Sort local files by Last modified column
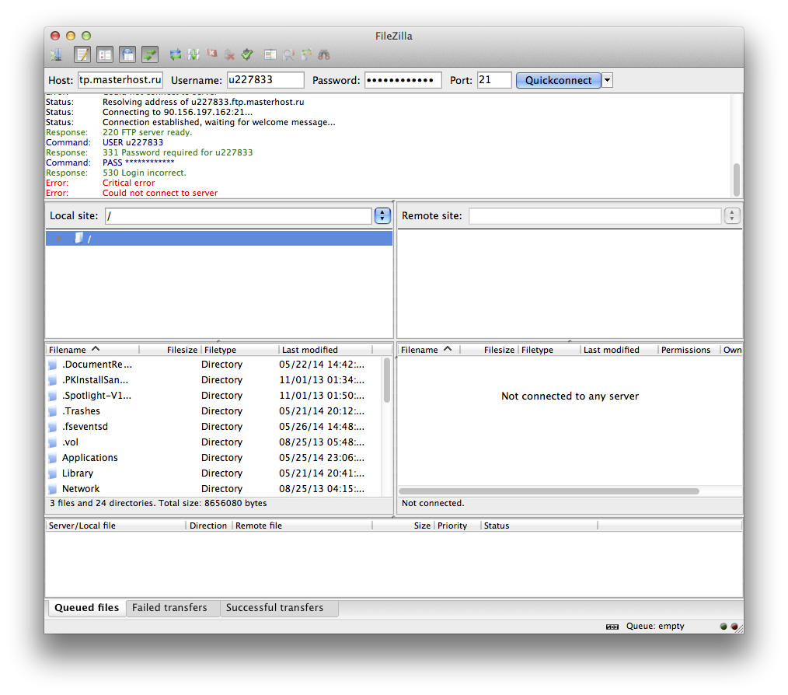This screenshot has width=788, height=695. pos(325,350)
